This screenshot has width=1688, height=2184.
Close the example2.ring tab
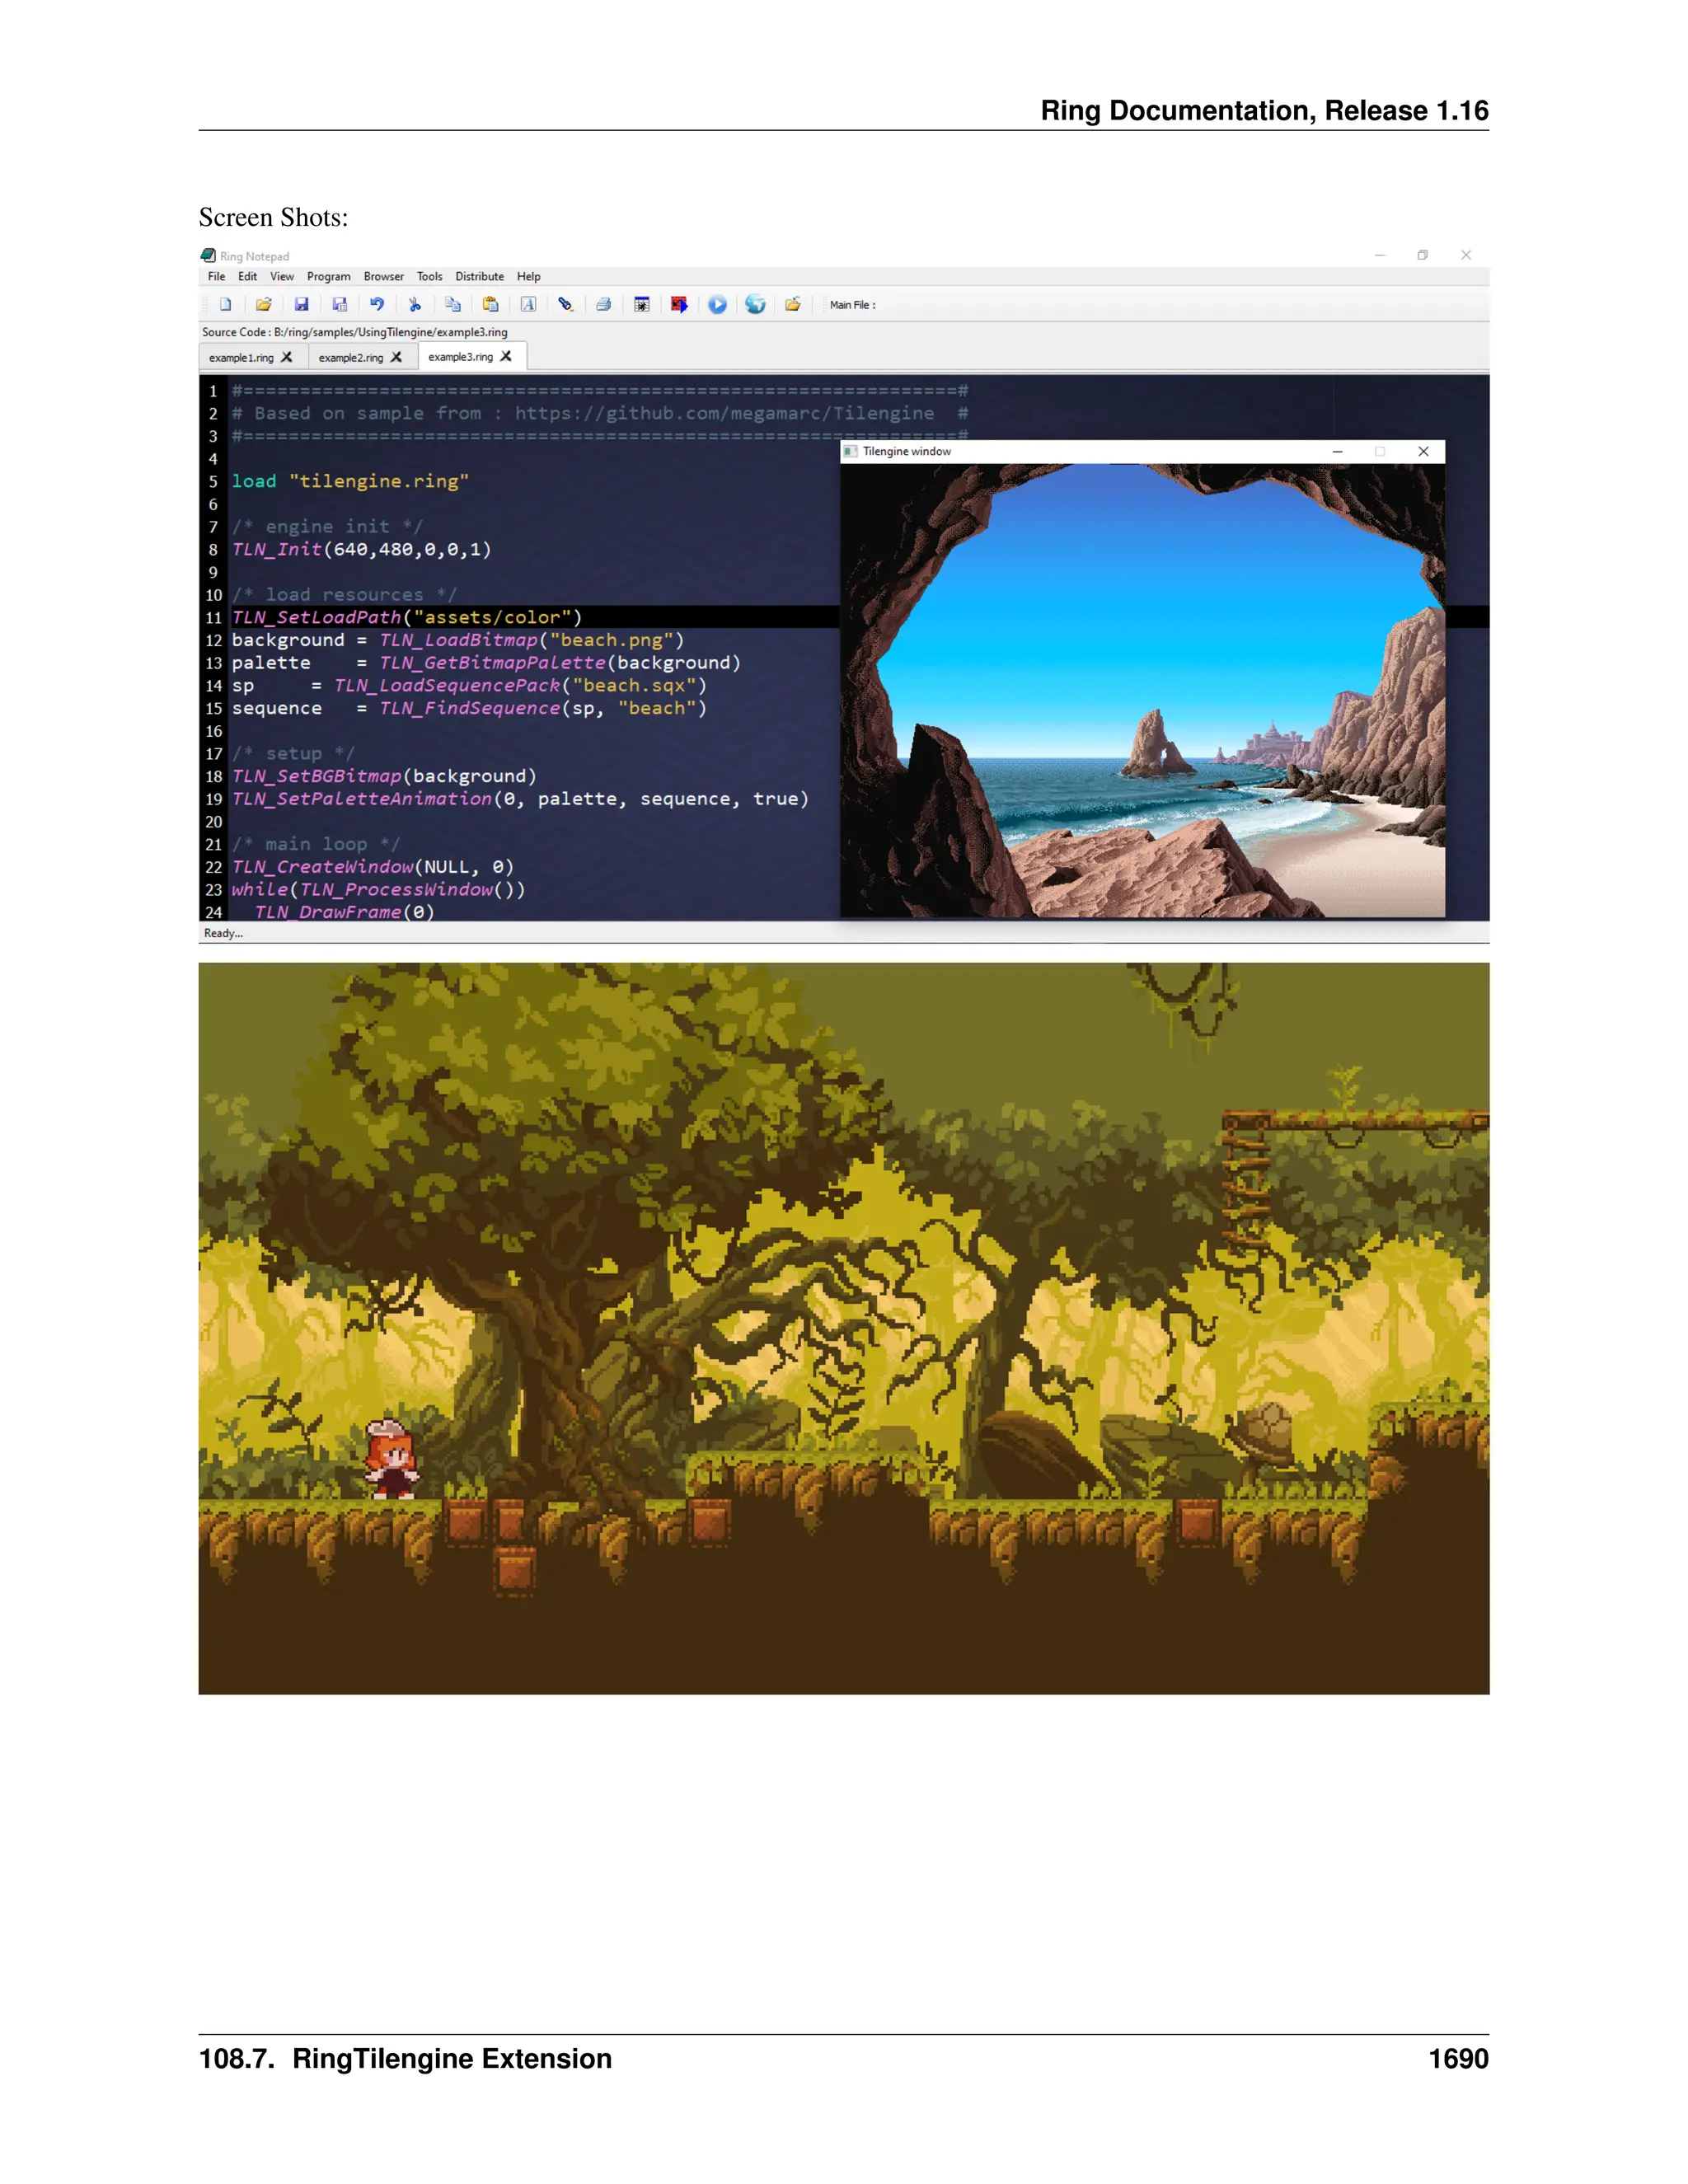pyautogui.click(x=397, y=358)
